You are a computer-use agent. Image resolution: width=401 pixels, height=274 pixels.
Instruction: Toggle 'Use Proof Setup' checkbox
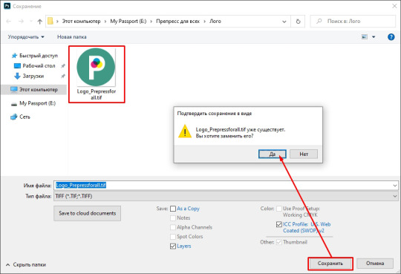tap(279, 209)
